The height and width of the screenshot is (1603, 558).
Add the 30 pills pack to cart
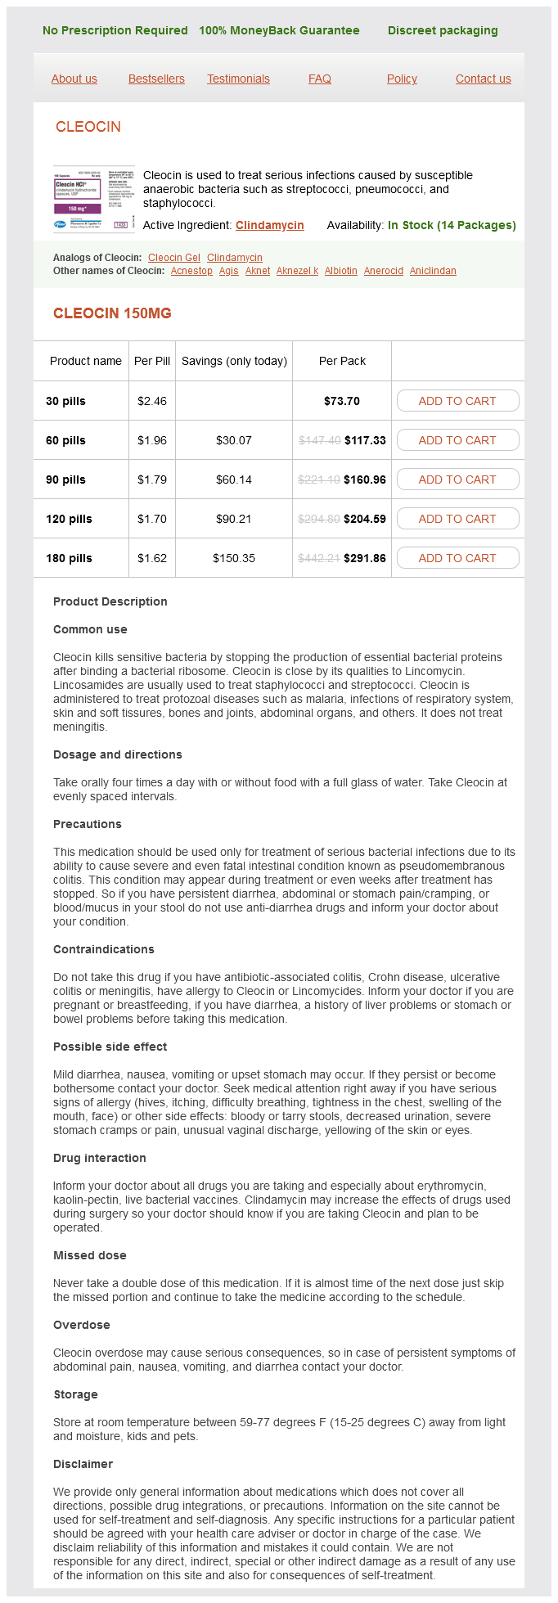[457, 401]
